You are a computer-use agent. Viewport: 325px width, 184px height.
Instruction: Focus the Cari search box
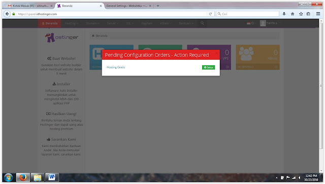248,14
